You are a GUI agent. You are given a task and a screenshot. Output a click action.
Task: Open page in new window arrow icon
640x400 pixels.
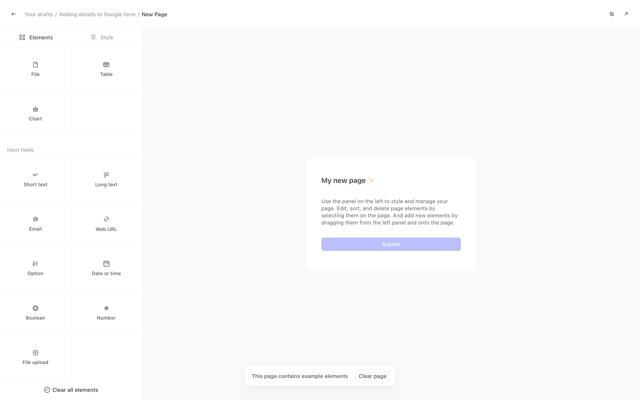click(626, 14)
